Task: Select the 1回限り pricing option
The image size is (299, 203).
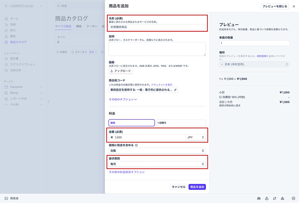Action: 181,123
